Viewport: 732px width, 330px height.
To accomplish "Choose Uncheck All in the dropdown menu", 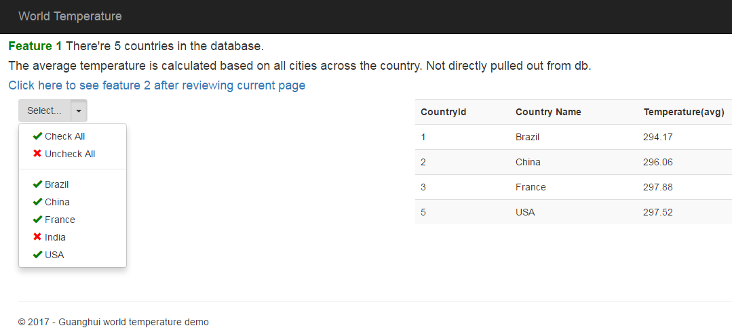I will 70,154.
